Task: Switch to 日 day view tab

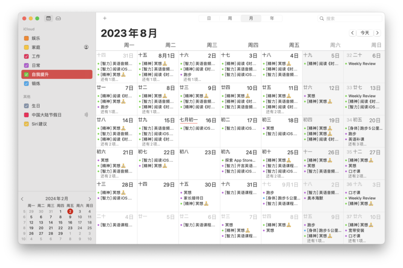Action: tap(209, 18)
